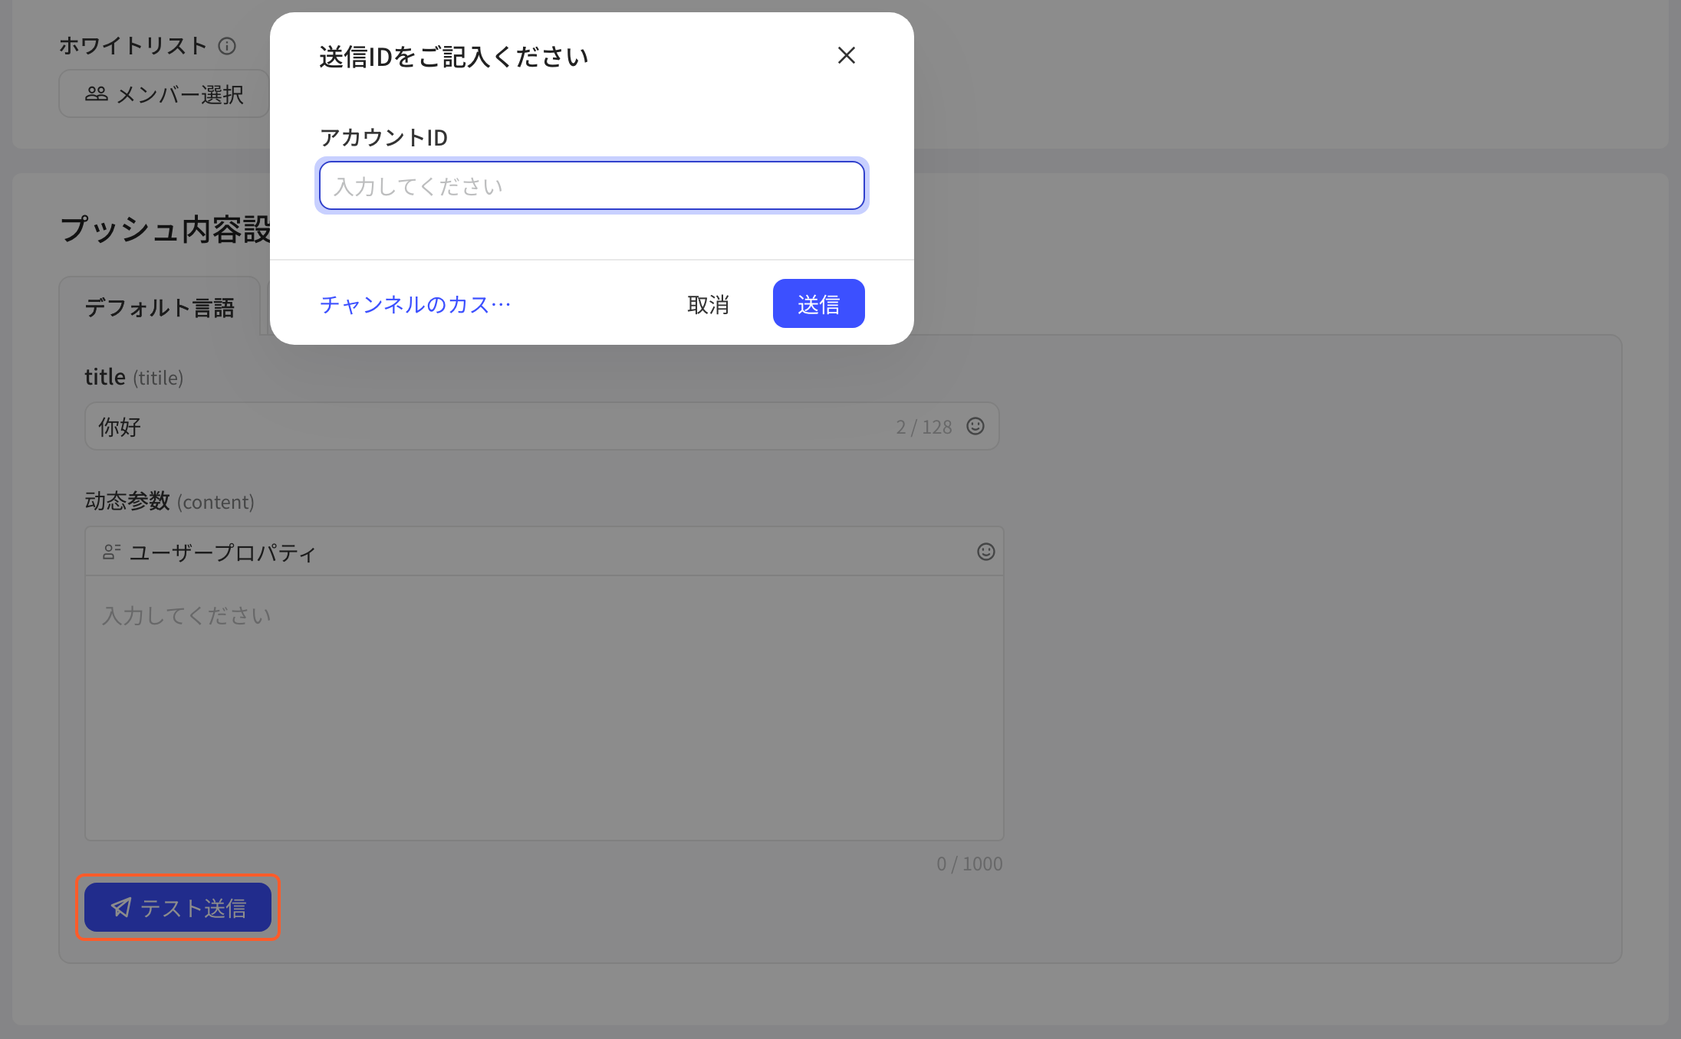Open emoji picker in the content toolbar
Image resolution: width=1681 pixels, height=1039 pixels.
(986, 552)
